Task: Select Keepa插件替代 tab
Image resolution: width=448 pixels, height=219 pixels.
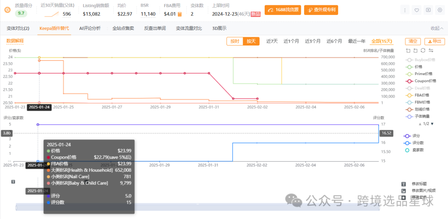Action: click(x=54, y=28)
